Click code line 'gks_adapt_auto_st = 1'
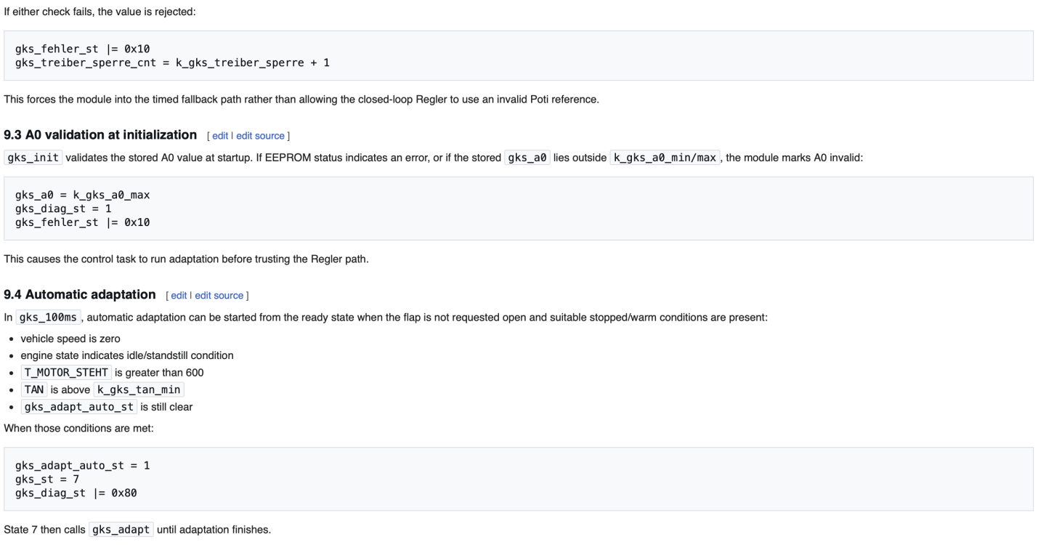 pos(82,466)
